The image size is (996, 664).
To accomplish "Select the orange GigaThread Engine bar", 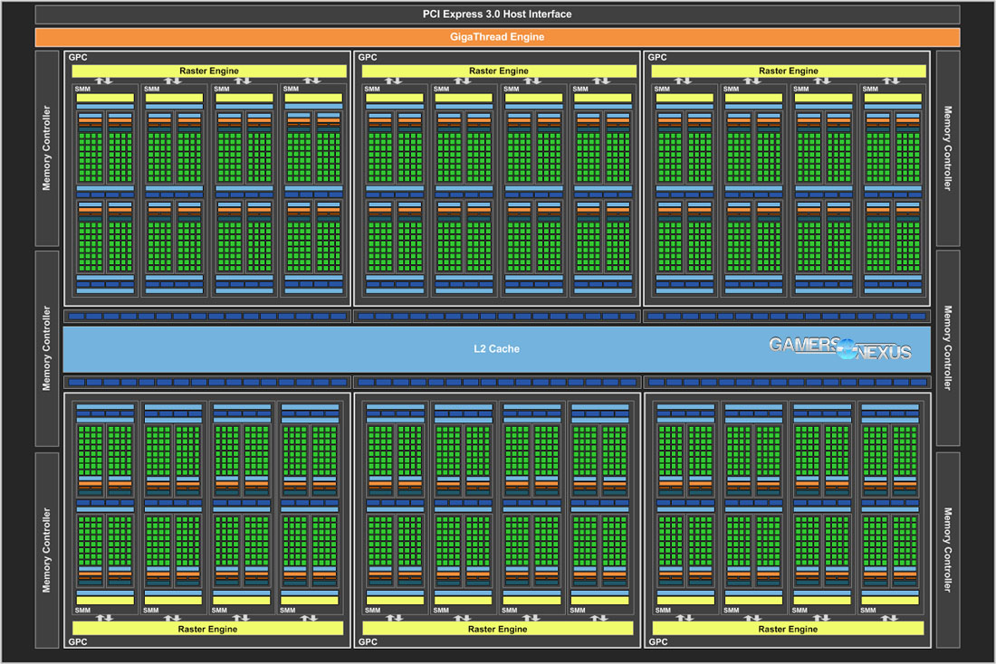I will tap(497, 37).
